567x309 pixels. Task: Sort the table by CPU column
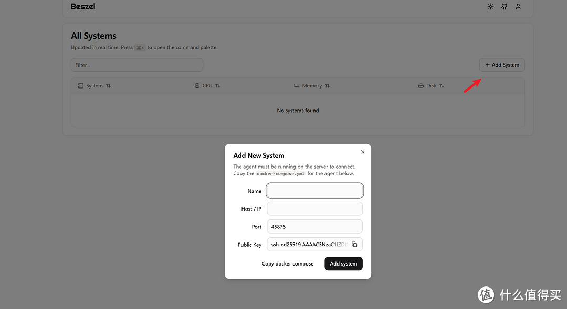pos(207,86)
